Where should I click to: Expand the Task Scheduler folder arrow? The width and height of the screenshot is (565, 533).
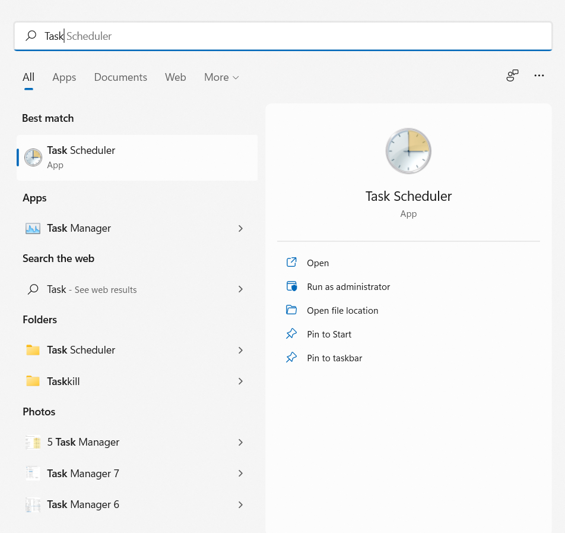[x=240, y=350]
